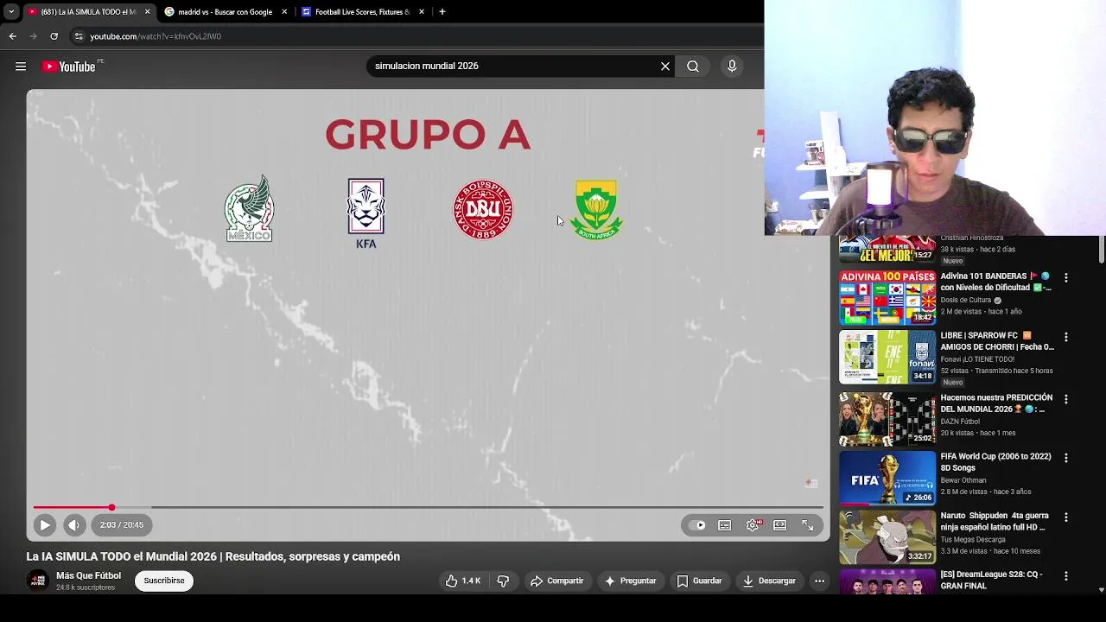
Task: Click the DAZN Fútbol channel name
Action: tap(960, 422)
